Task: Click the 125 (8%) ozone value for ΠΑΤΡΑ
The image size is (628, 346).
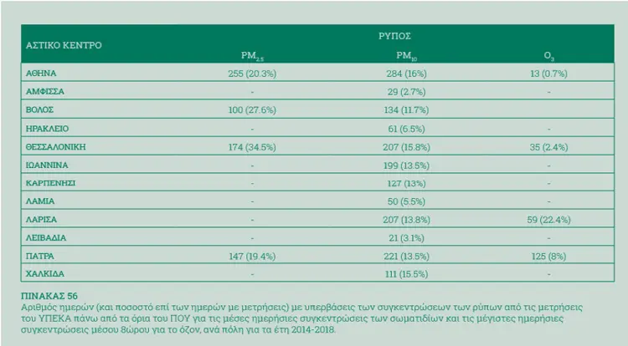Action: pos(548,256)
